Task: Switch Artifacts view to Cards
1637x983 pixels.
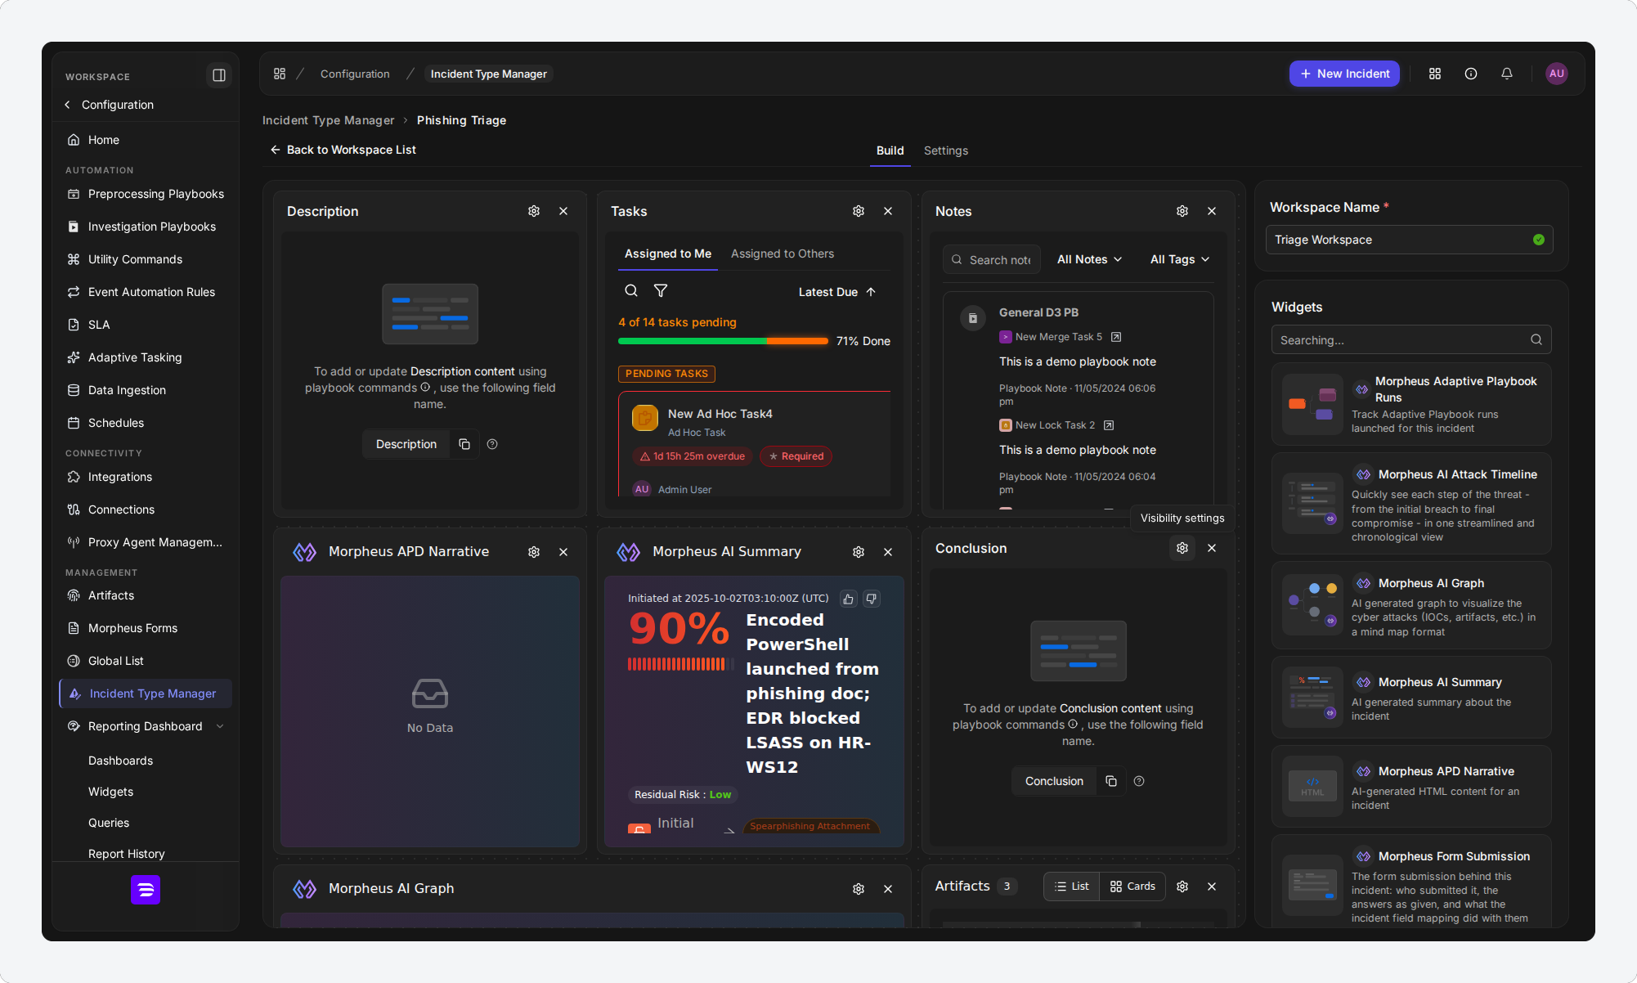Action: coord(1132,886)
